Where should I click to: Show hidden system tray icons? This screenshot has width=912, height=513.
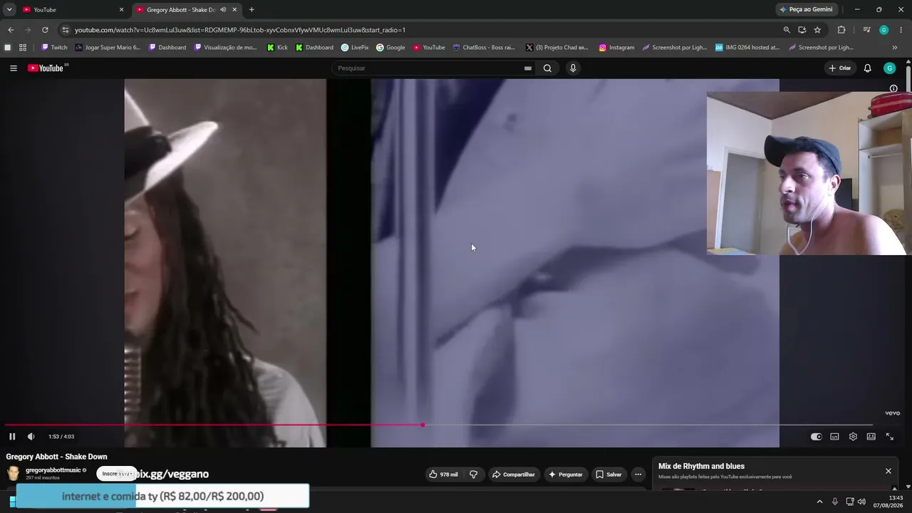coord(819,502)
